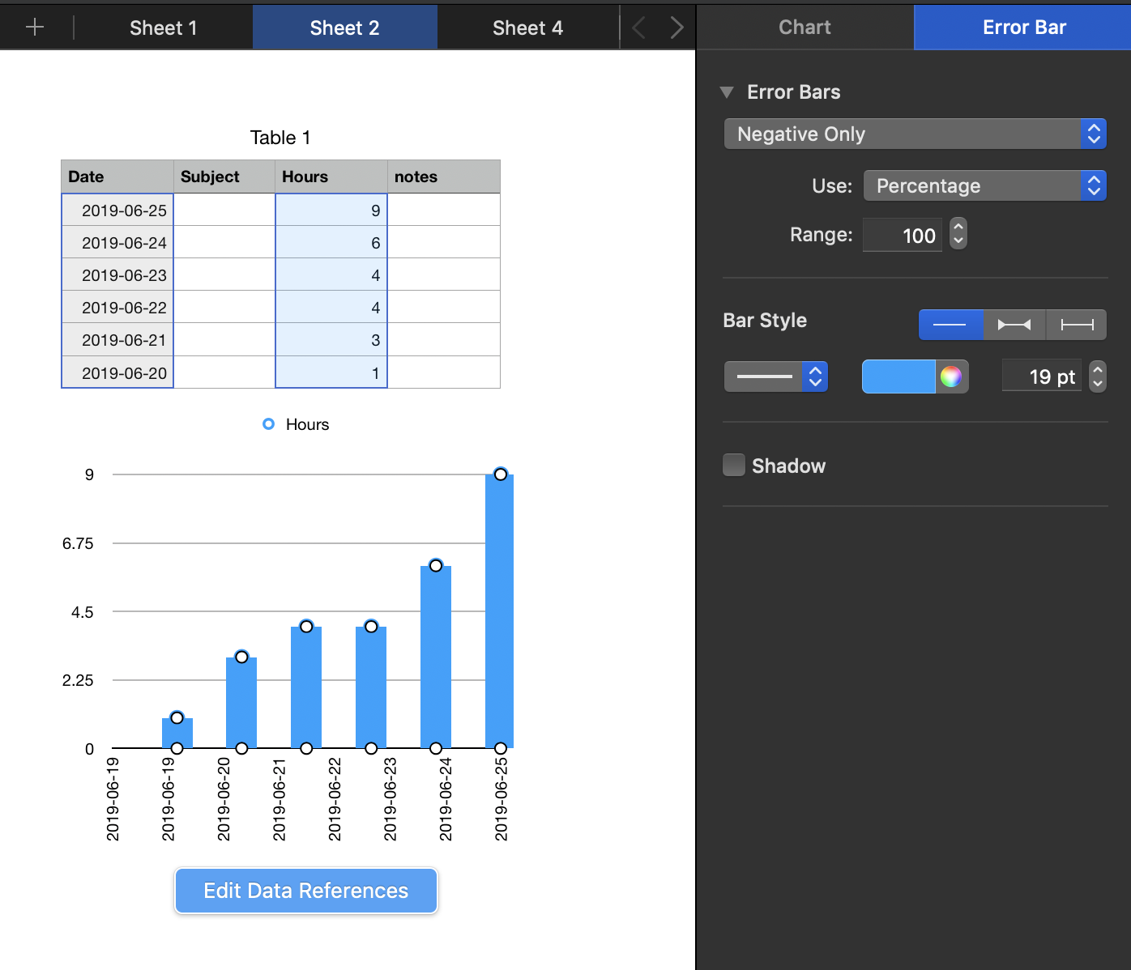Open the Negative Only error bars dropdown
This screenshot has height=970, width=1131.
915,134
